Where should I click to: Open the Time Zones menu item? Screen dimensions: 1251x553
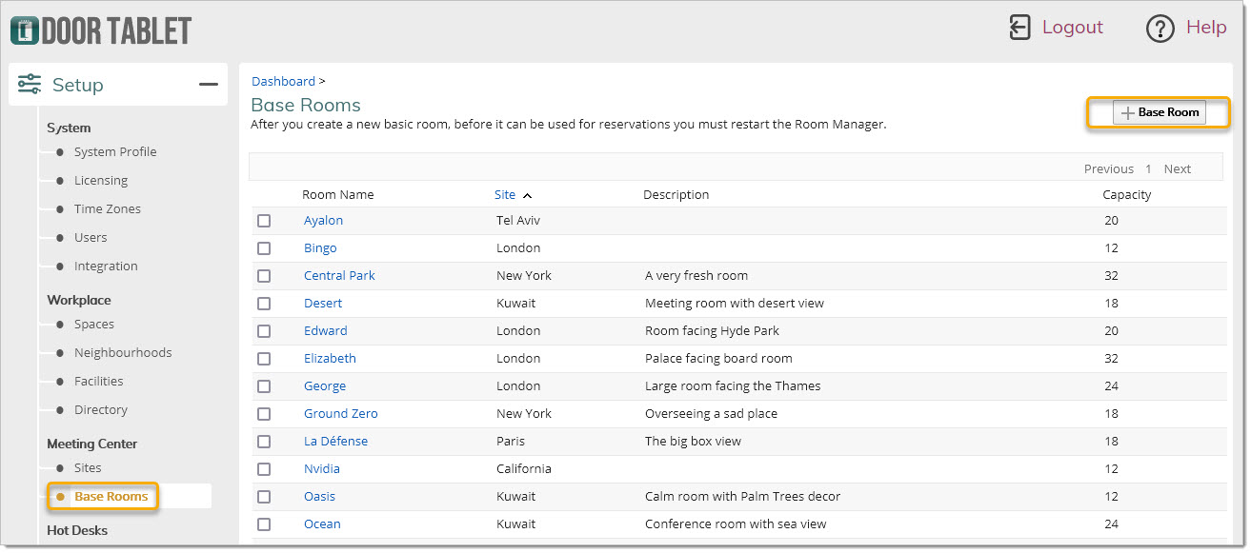(x=107, y=209)
